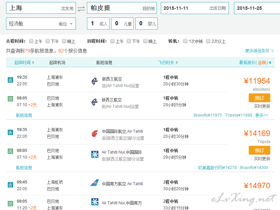Book the ¥11954 ebookers flight

tap(259, 98)
